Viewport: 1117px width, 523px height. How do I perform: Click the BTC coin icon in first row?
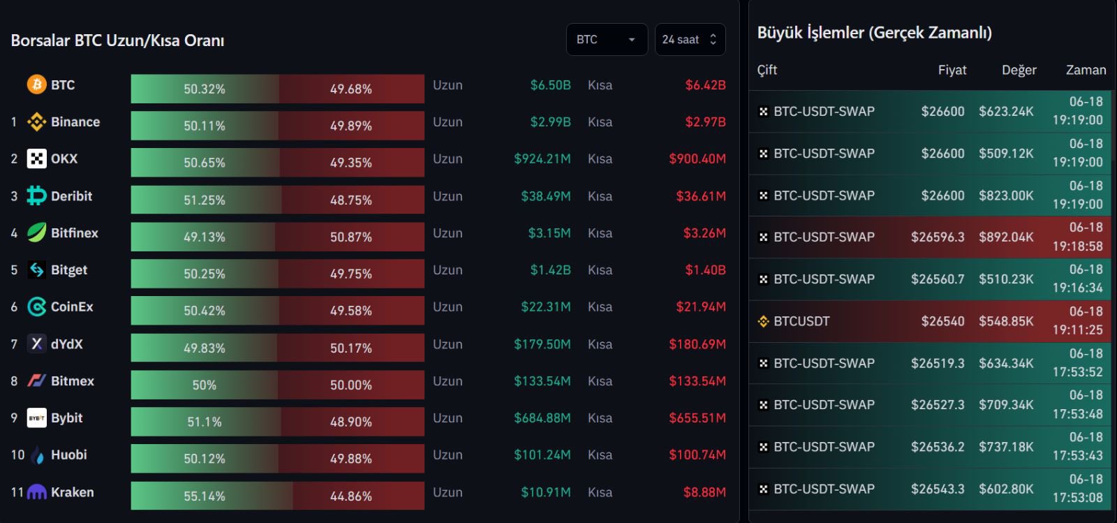click(36, 84)
